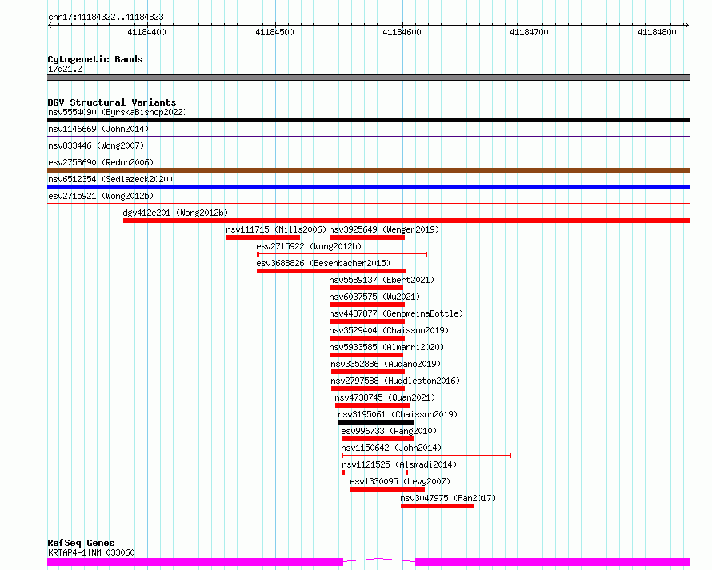Click nsv111715 (Mills2006) label

point(276,229)
